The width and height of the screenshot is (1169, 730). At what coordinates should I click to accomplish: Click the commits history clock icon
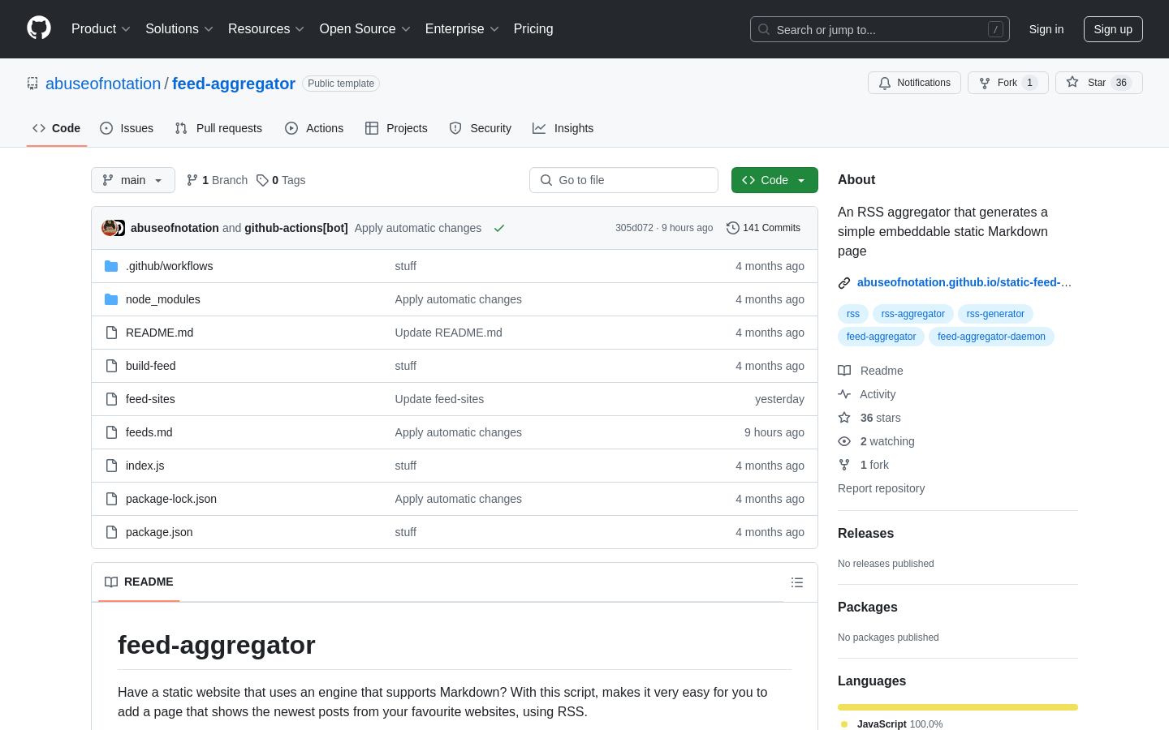[x=733, y=228]
